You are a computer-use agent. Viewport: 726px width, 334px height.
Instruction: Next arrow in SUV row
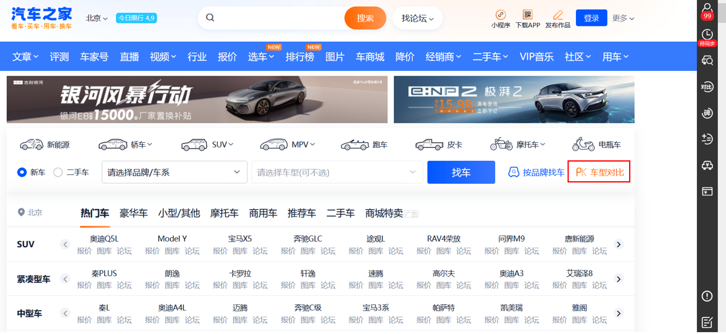coord(619,244)
